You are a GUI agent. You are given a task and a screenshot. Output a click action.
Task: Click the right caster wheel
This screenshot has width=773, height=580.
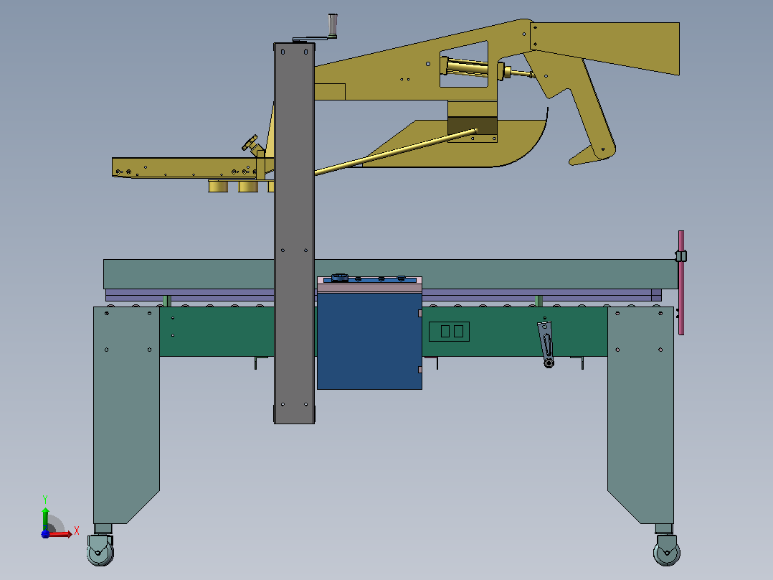click(x=667, y=551)
